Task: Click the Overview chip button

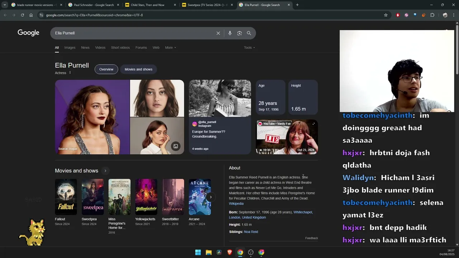Action: point(106,69)
